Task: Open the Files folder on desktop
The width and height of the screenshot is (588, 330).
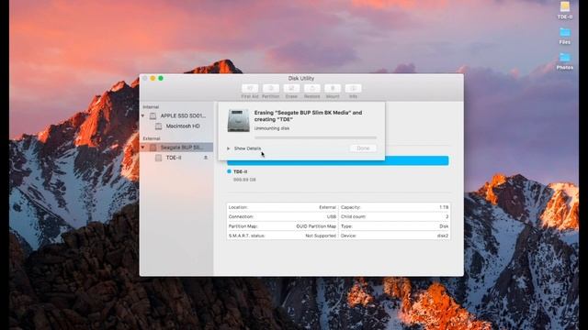Action: pyautogui.click(x=565, y=32)
